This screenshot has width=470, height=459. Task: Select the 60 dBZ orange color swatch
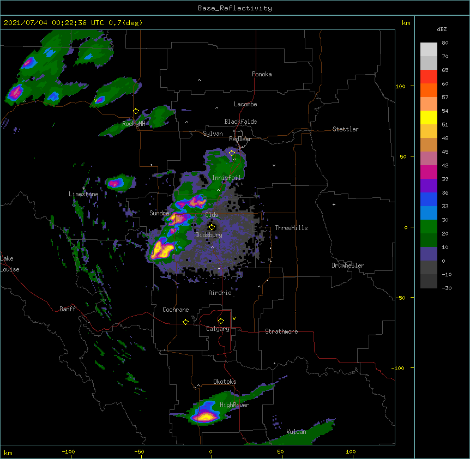click(x=429, y=90)
